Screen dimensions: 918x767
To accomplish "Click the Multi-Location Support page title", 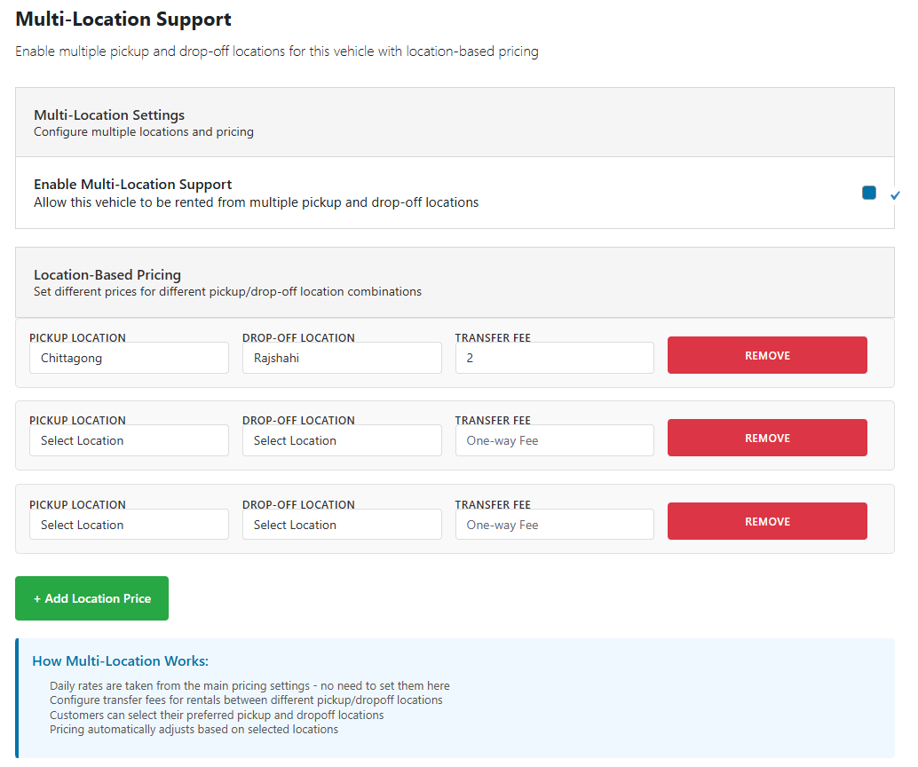I will tap(123, 20).
